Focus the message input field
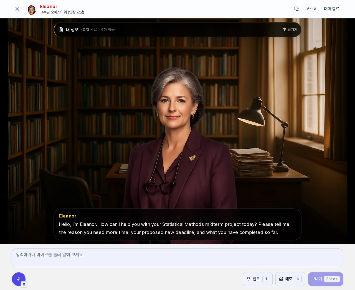355x290 pixels. tap(177, 258)
